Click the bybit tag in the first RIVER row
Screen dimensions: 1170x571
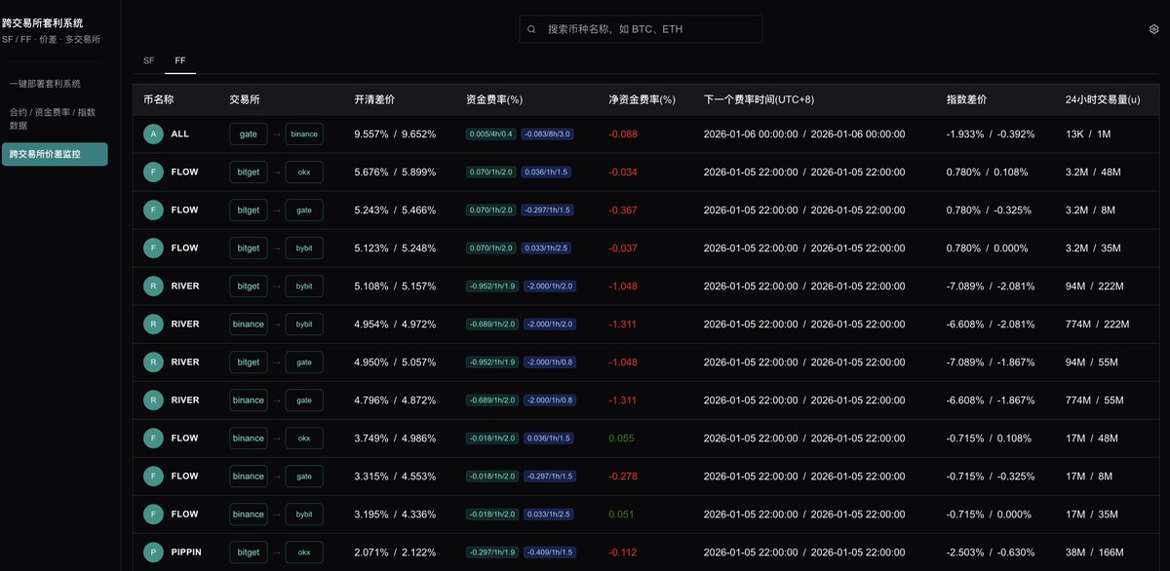point(303,285)
